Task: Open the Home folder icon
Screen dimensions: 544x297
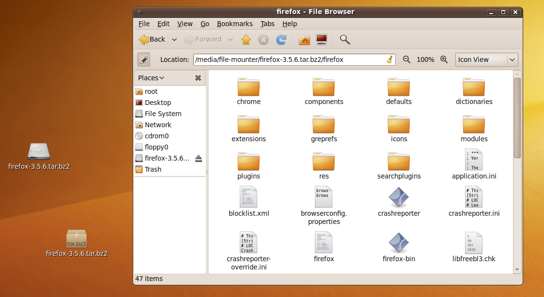Action: 304,40
